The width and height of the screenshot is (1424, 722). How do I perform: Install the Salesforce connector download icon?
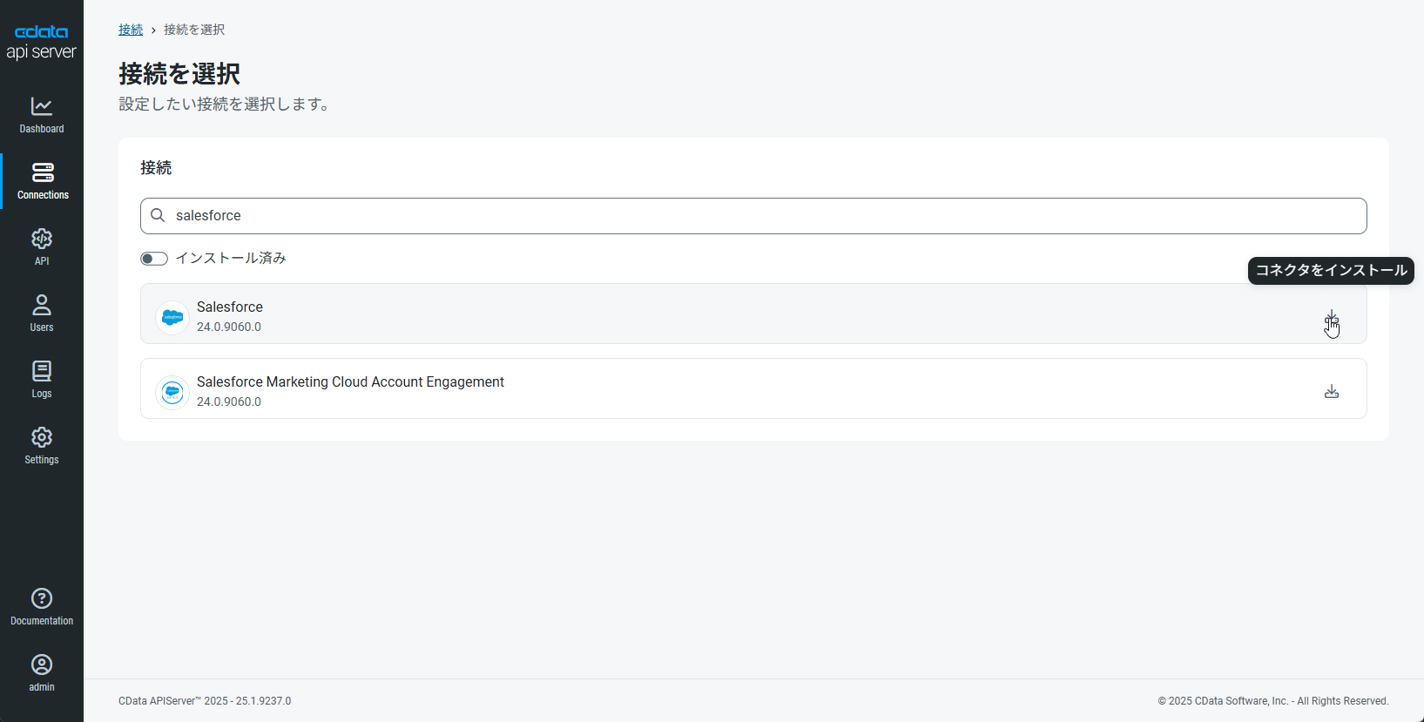[x=1332, y=317]
